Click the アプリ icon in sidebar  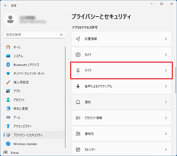[x=8, y=91]
